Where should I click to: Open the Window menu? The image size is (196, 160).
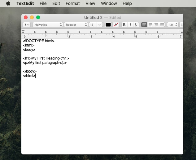(x=109, y=3)
